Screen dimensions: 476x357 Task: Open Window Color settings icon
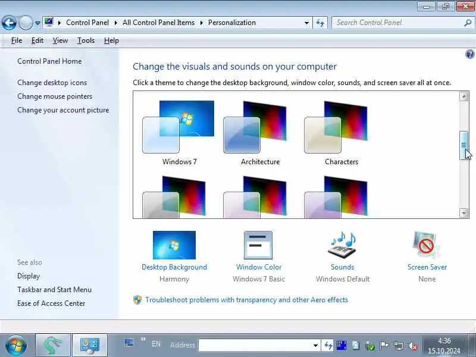point(258,245)
